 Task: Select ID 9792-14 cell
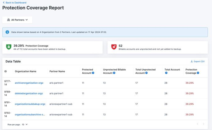click(7, 115)
